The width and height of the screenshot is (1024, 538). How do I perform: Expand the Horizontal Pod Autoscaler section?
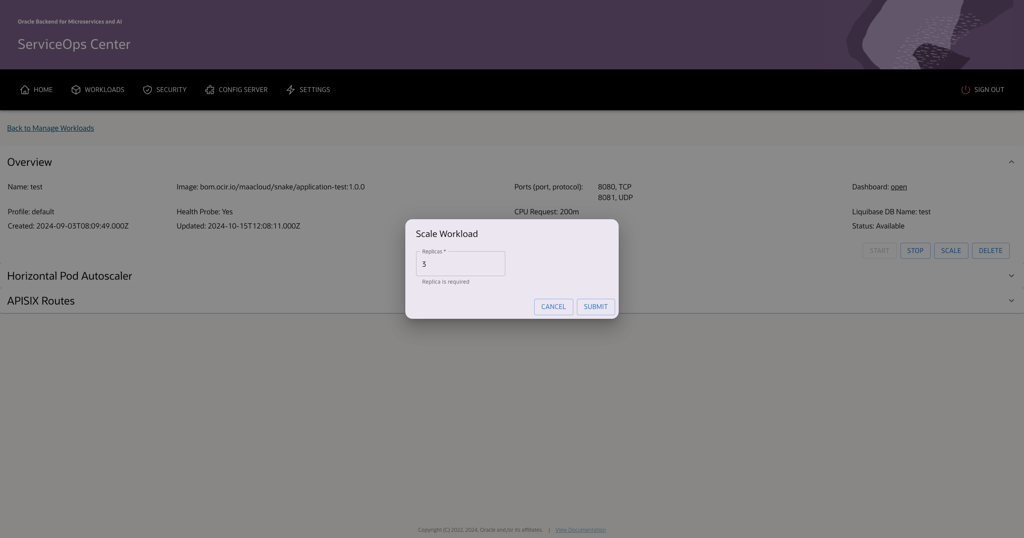(x=1011, y=276)
